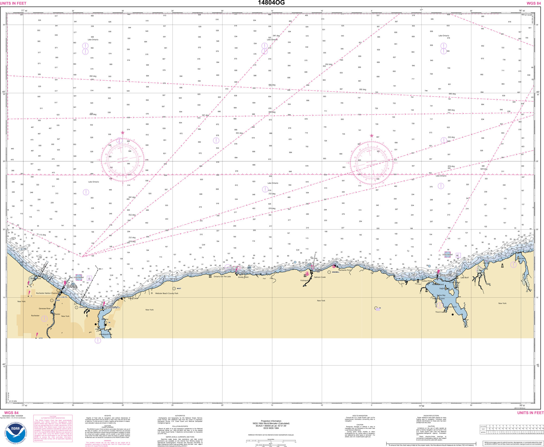Screen dimensions: 544x447
Task: Click the bottom-left WGS 84 label
Action: click(11, 413)
